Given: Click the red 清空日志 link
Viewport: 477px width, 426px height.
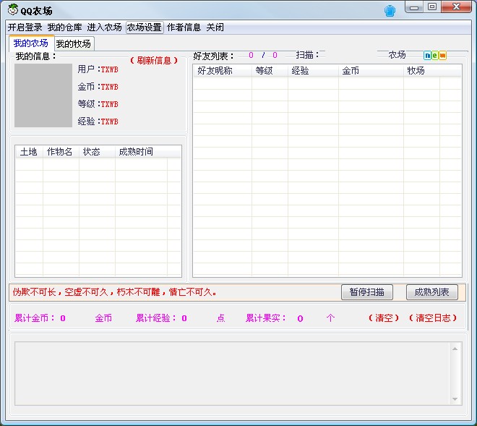Looking at the screenshot, I should point(433,318).
